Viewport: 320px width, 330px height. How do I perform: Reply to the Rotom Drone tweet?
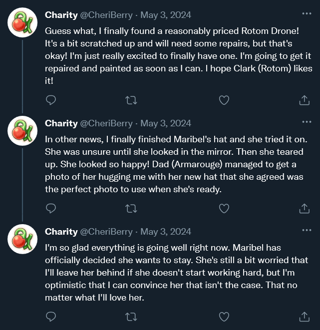click(x=50, y=100)
